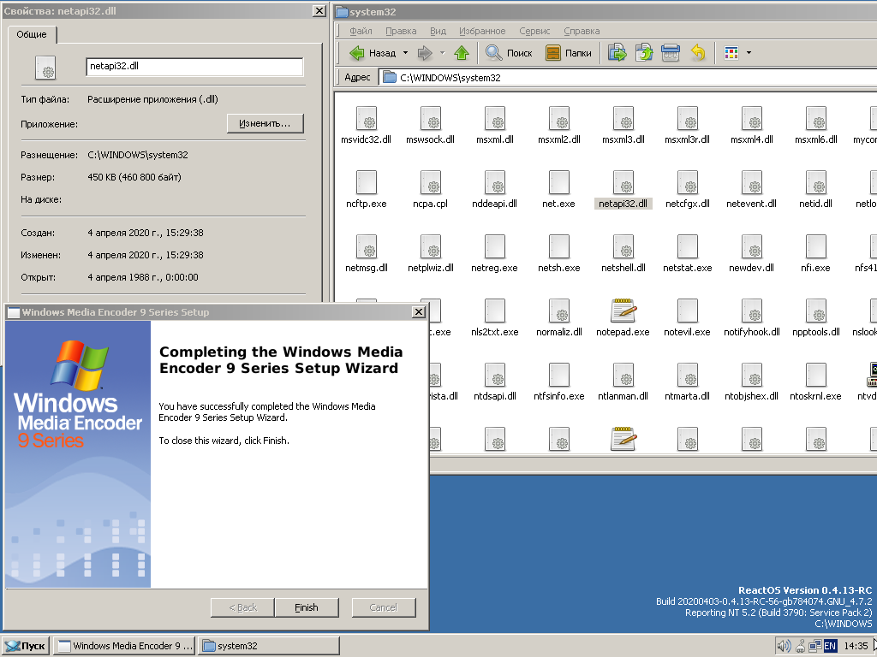The width and height of the screenshot is (877, 657).
Task: Click the Copy To toolbar icon
Action: point(644,53)
